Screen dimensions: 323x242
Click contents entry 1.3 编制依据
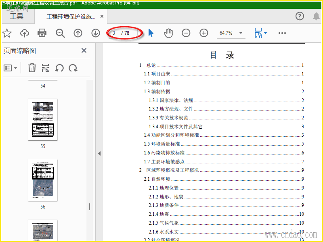224,92
